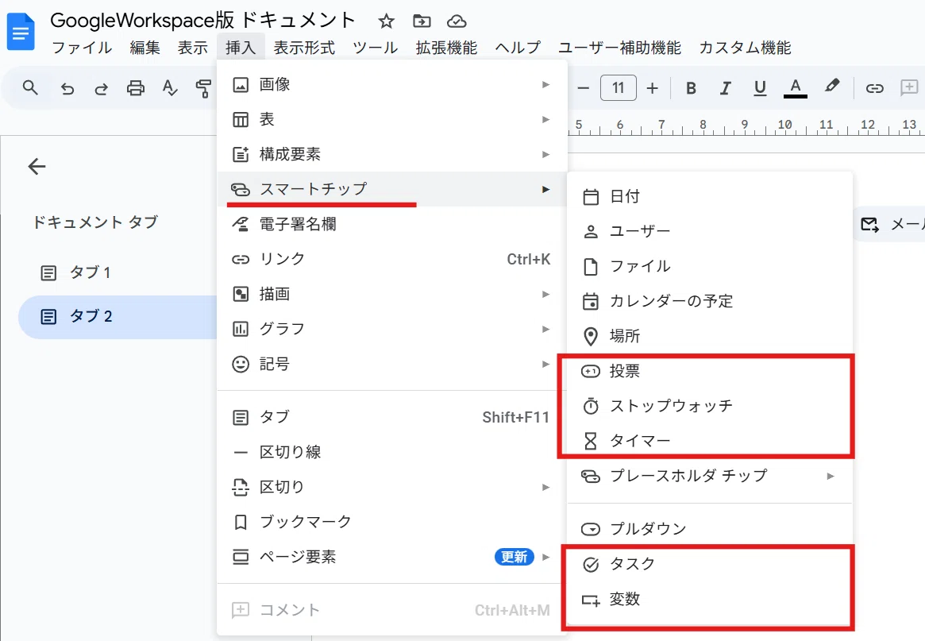Select タブ 1 in document tabs
Viewport: 925px width, 641px height.
pos(117,272)
